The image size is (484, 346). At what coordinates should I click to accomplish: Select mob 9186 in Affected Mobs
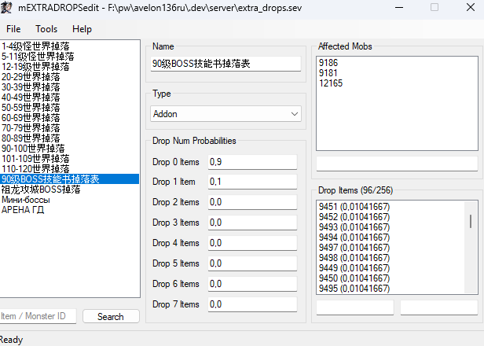(x=328, y=62)
